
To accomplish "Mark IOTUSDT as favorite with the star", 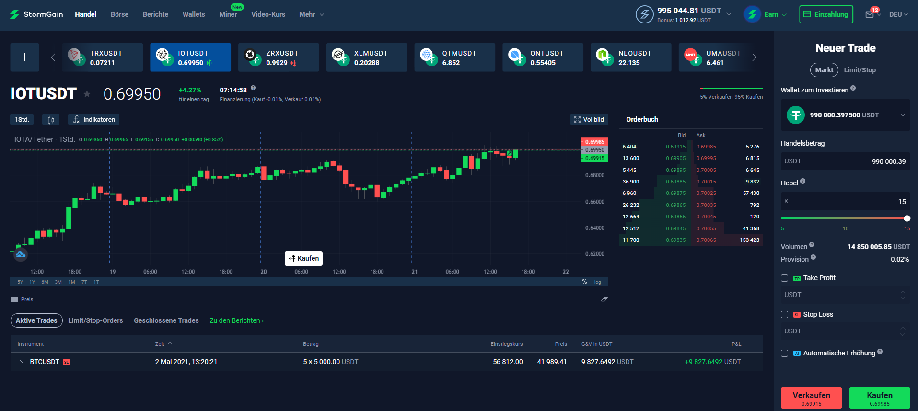I will click(87, 94).
